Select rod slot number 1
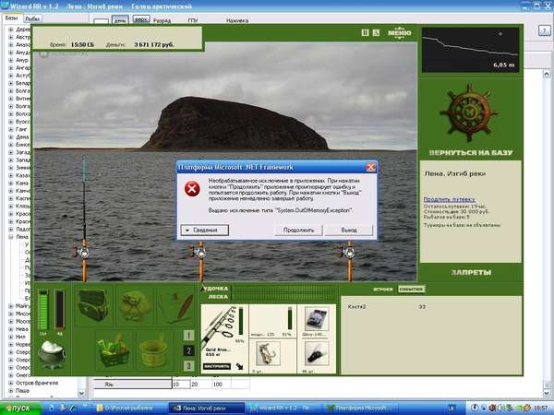The image size is (554, 415). click(188, 336)
